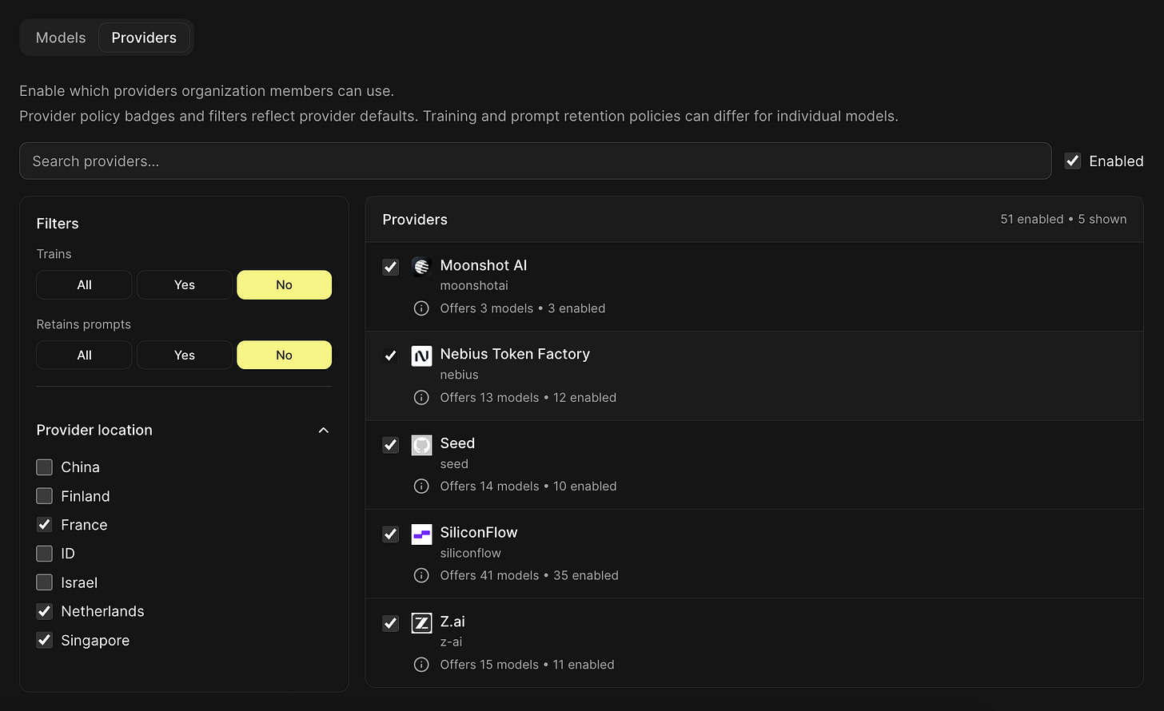Click the SiliconFlow purple logo icon
1164x711 pixels.
[421, 534]
